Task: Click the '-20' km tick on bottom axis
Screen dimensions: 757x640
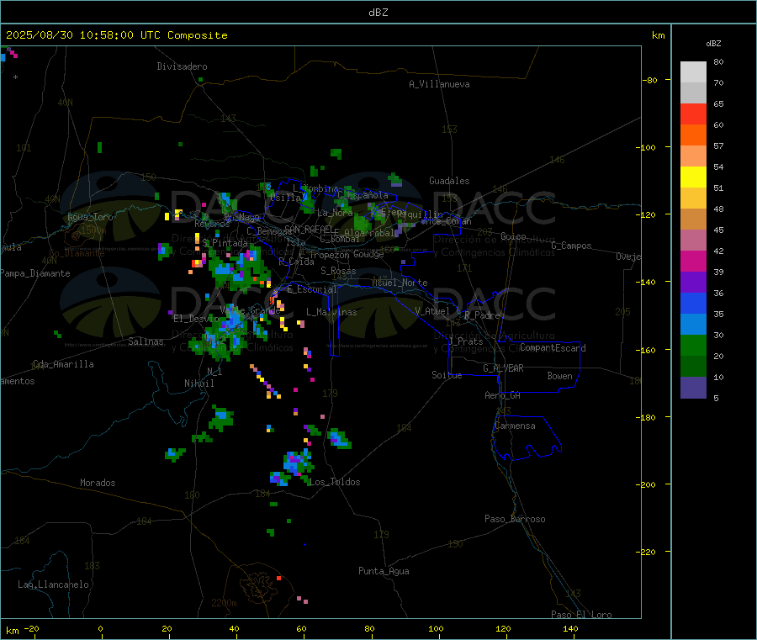Action: (31, 628)
